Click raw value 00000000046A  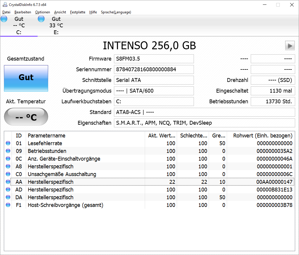(274, 159)
